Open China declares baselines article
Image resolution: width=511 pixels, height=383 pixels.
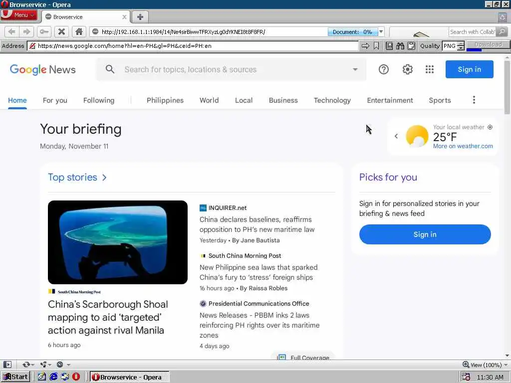[x=257, y=224]
